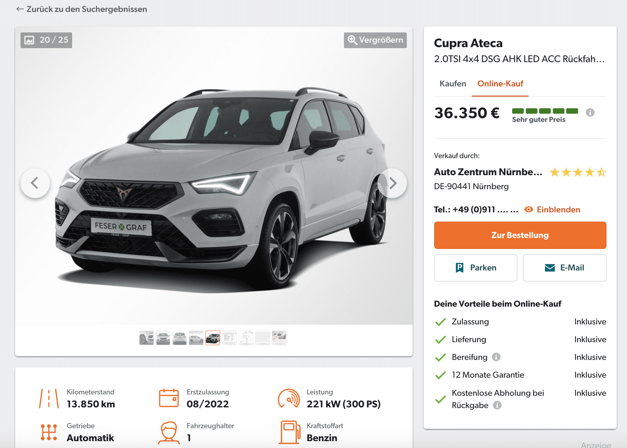This screenshot has width=627, height=448.
Task: Click the Zulassung checkmark icon
Action: (440, 322)
